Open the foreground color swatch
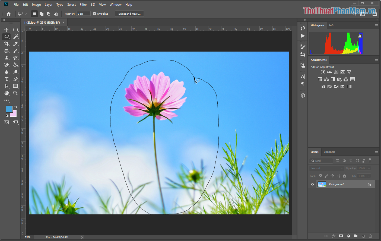The width and height of the screenshot is (381, 241). 9,110
